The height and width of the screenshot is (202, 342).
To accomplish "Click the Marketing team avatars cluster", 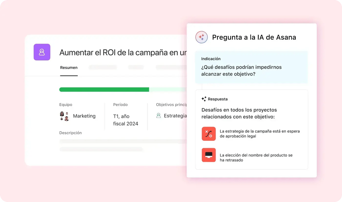I will point(64,116).
